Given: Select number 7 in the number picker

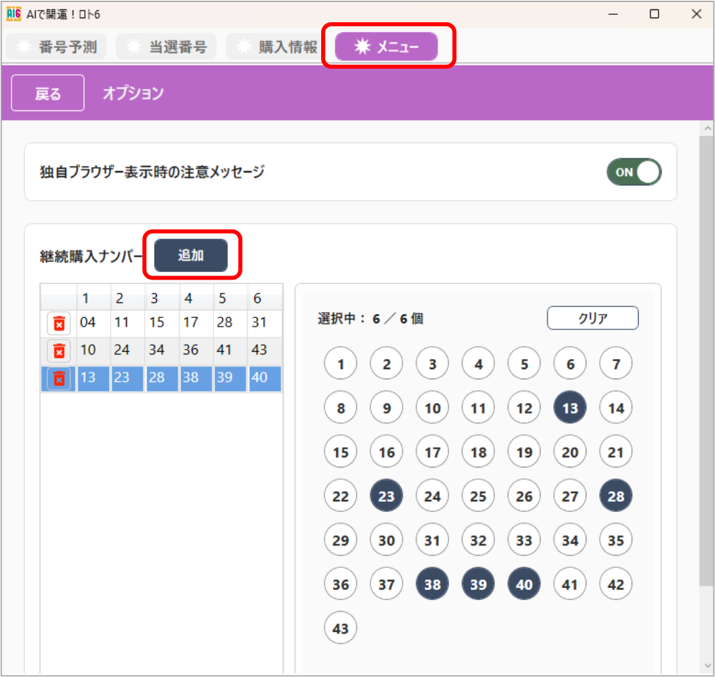Looking at the screenshot, I should (x=615, y=363).
